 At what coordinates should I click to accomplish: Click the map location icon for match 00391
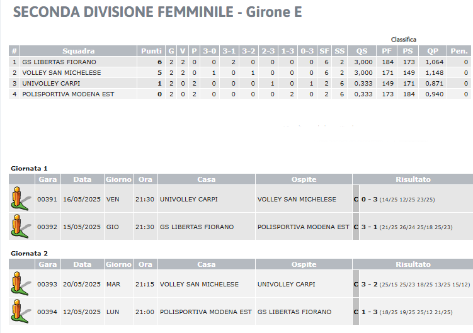coord(21,198)
